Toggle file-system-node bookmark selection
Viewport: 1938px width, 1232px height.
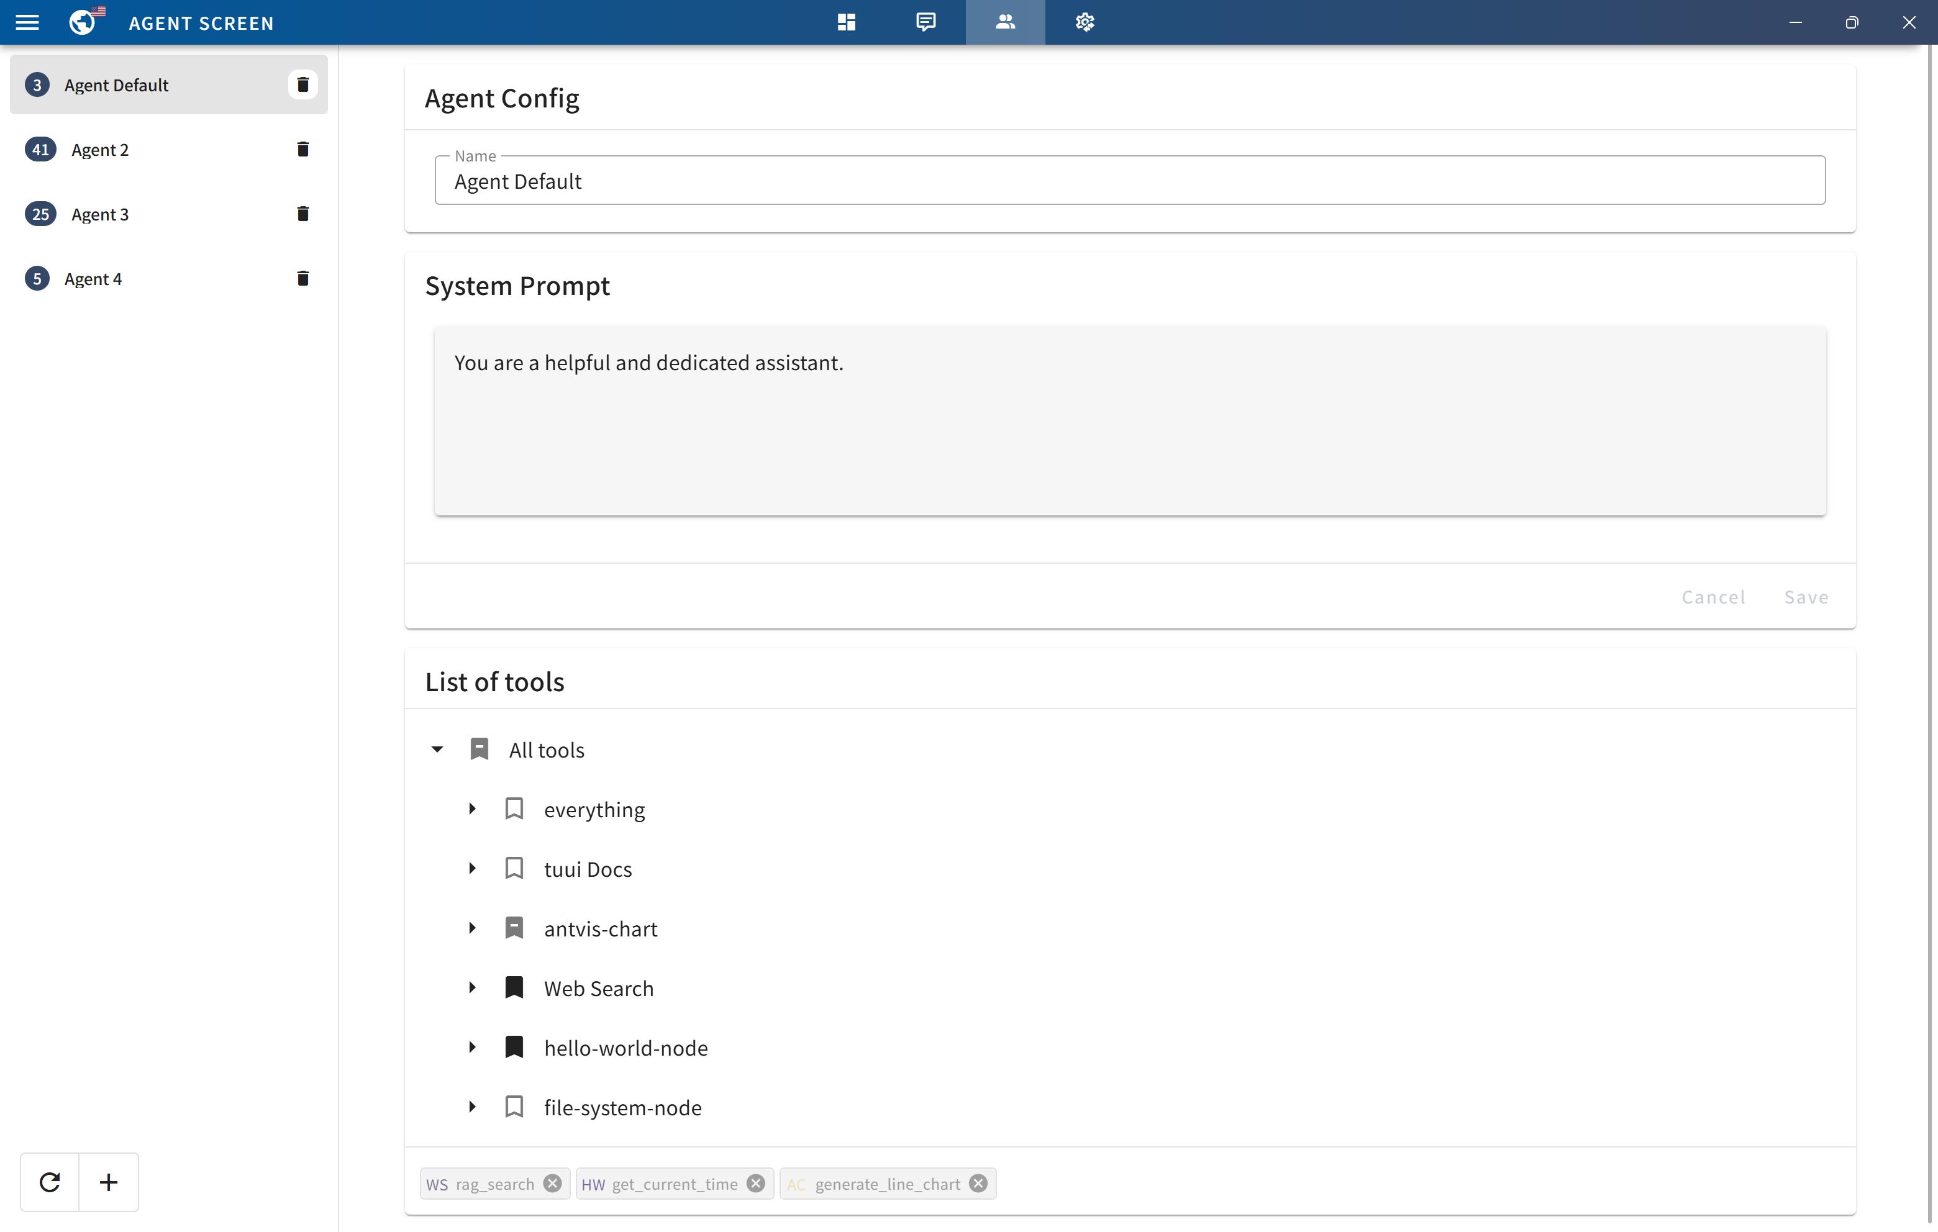(x=514, y=1107)
